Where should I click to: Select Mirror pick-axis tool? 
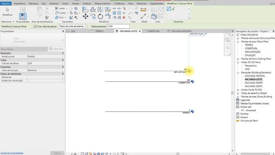click(x=100, y=9)
